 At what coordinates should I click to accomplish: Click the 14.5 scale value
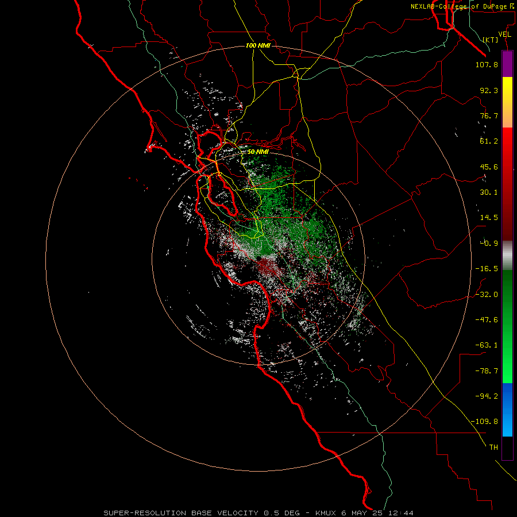click(489, 218)
